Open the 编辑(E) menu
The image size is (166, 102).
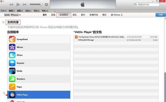(12, 11)
